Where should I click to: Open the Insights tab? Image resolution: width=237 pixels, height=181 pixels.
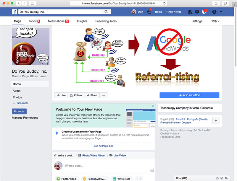coord(82,21)
